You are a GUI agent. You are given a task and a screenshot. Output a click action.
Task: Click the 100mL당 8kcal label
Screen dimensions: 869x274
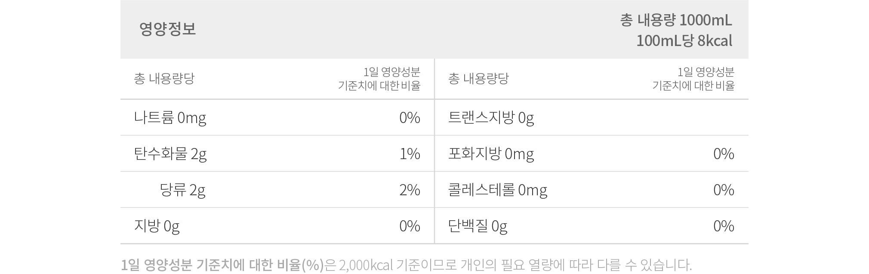(x=684, y=41)
